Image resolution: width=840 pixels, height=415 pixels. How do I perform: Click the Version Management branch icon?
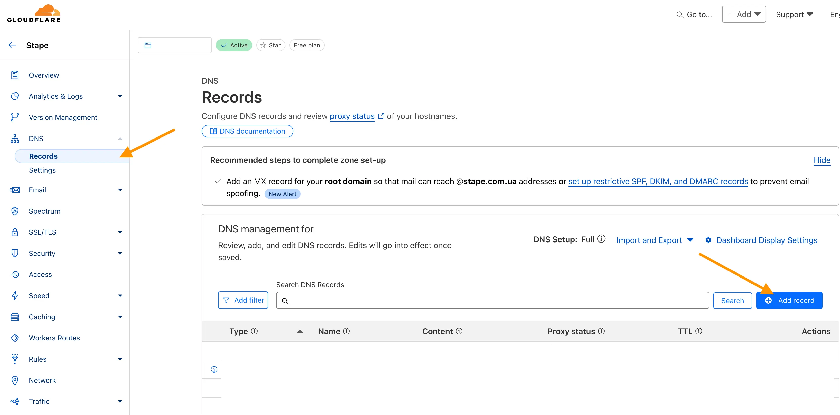pyautogui.click(x=15, y=118)
